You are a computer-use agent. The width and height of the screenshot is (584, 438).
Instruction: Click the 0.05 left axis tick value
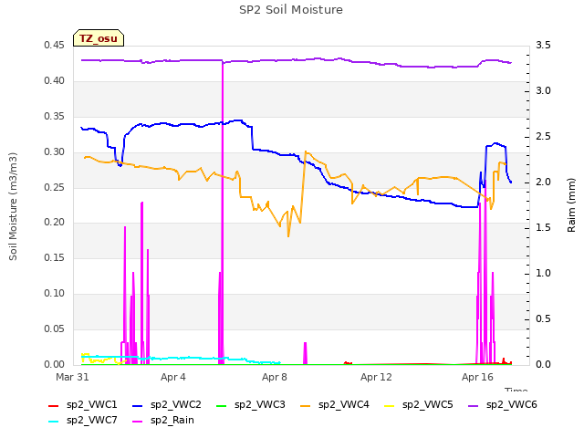[x=54, y=328]
